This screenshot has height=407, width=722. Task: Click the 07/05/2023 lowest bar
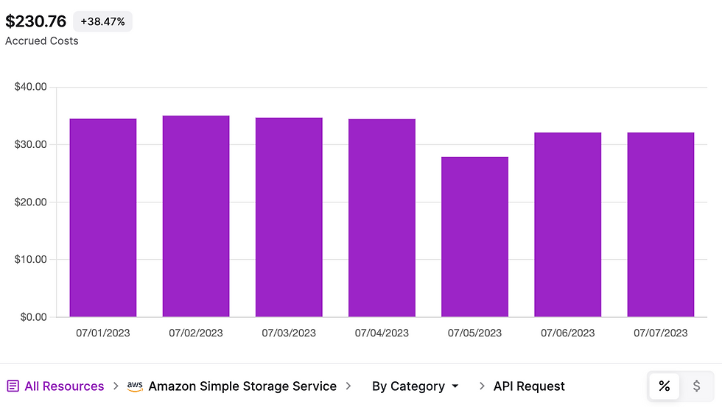(x=474, y=237)
